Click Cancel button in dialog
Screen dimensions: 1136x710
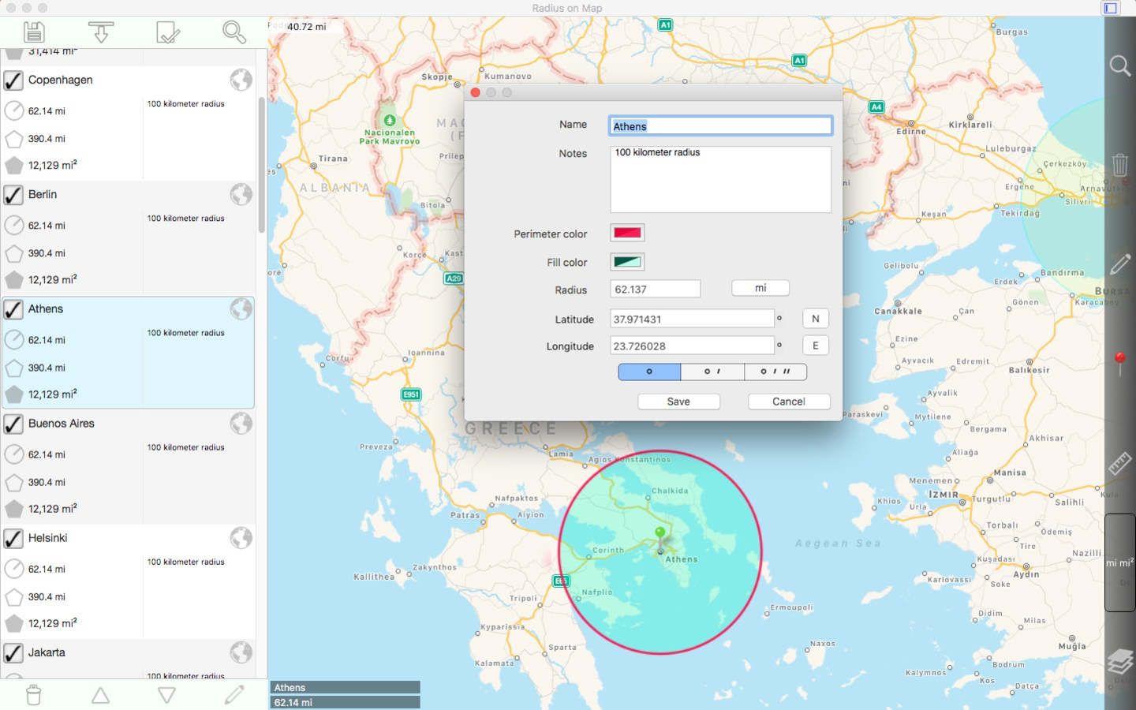(789, 402)
